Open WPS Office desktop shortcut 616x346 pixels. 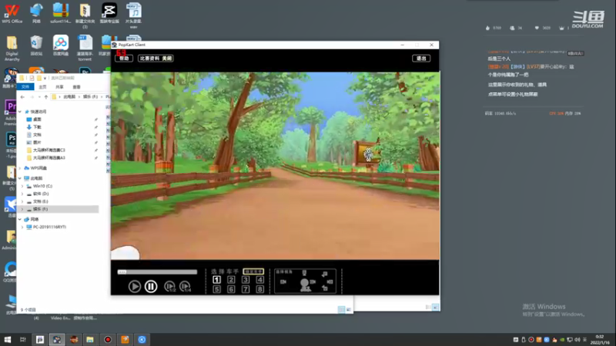[x=12, y=13]
